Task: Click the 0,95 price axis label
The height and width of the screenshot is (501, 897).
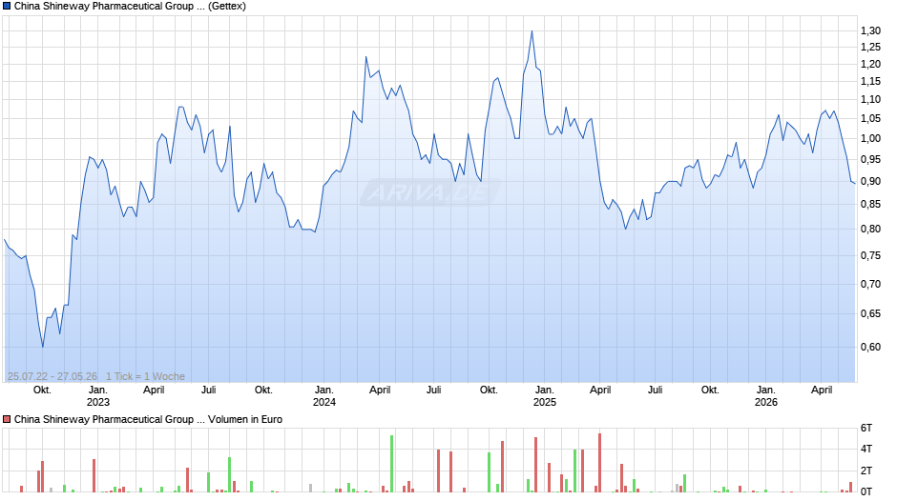Action: point(870,159)
